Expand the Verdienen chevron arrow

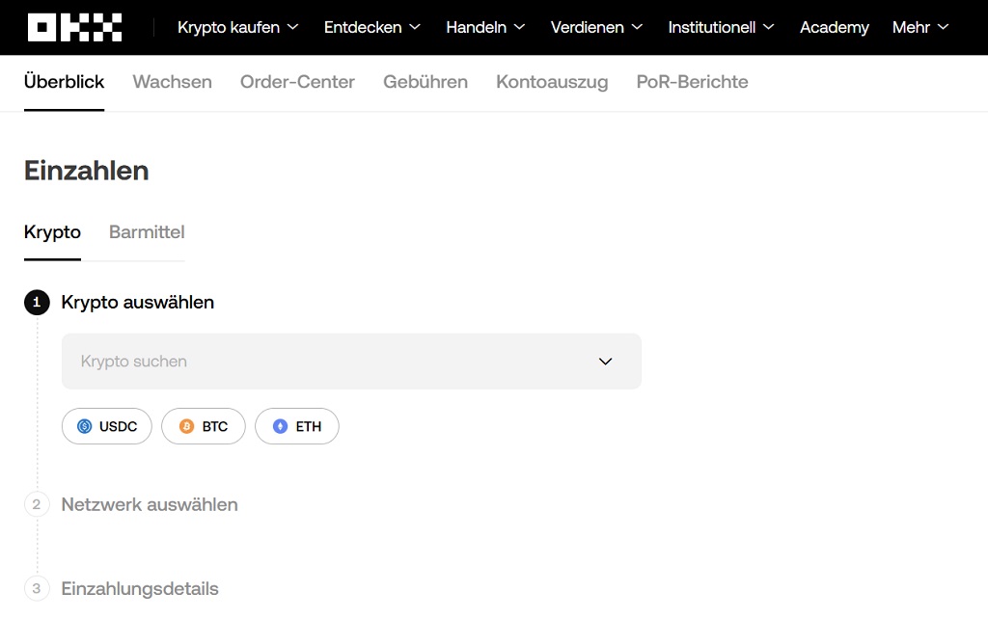[637, 27]
